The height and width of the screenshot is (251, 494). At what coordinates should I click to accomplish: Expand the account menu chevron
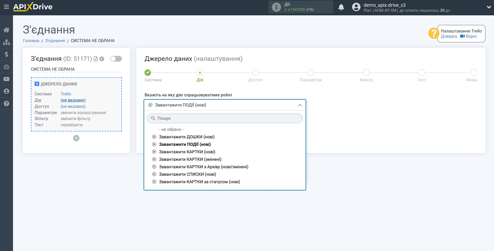tap(489, 7)
